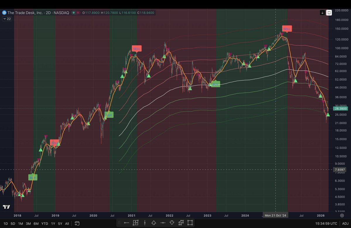This screenshot has height=228, width=351.
Task: Select the horizontal line drawing tool
Action: (163, 223)
